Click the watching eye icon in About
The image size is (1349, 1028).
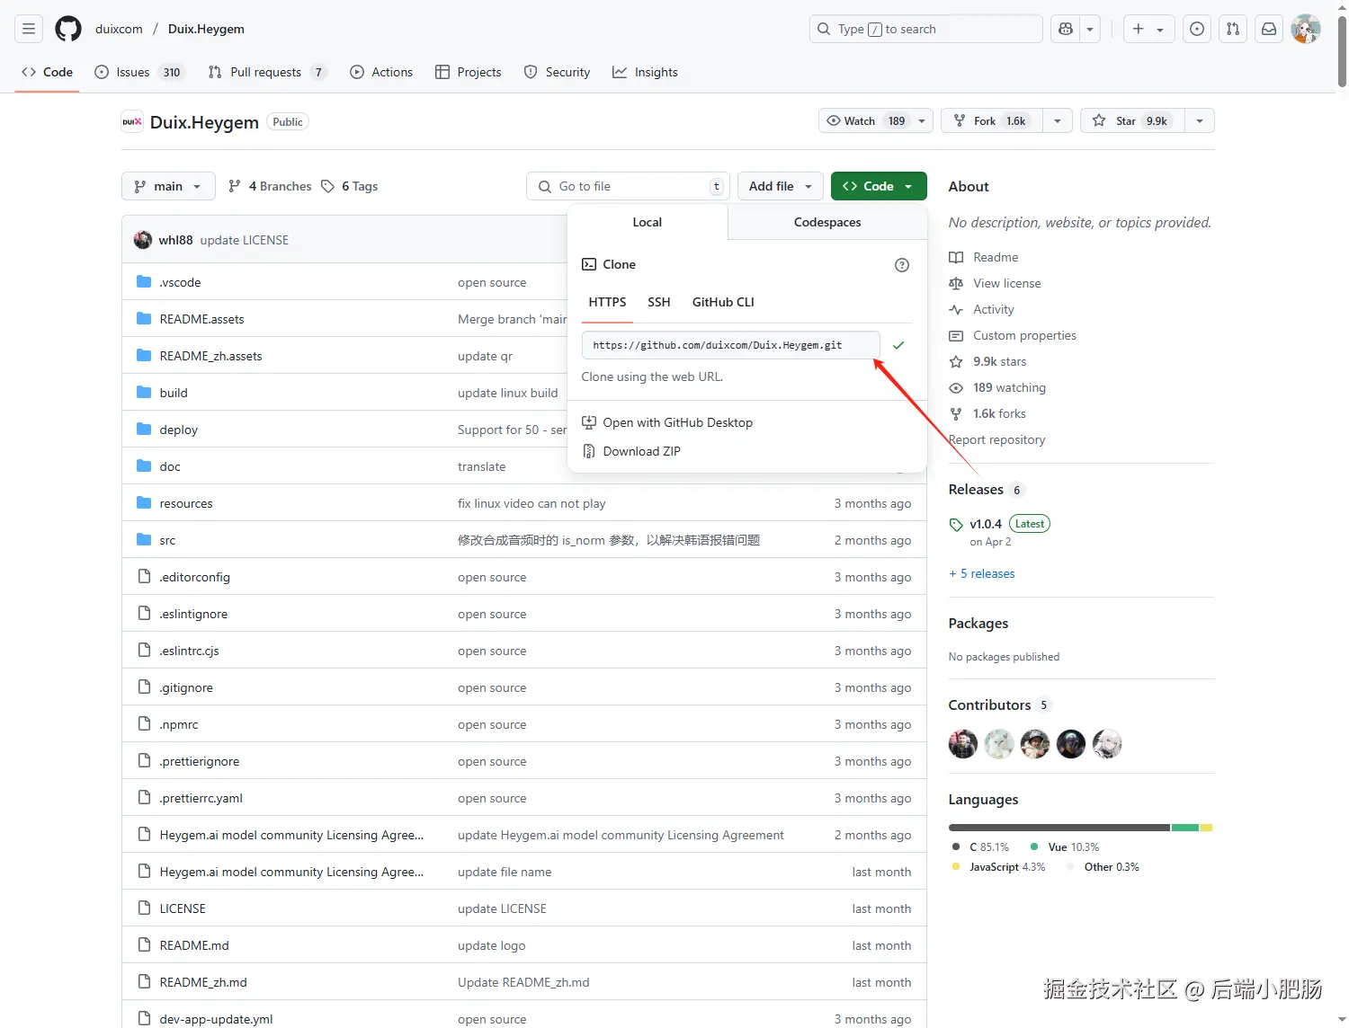956,387
